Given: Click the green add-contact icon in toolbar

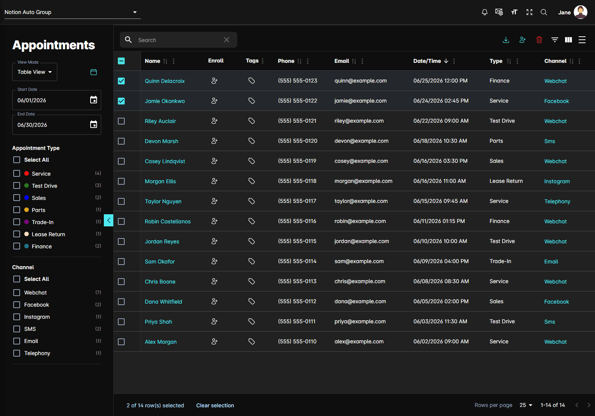Looking at the screenshot, I should point(523,40).
